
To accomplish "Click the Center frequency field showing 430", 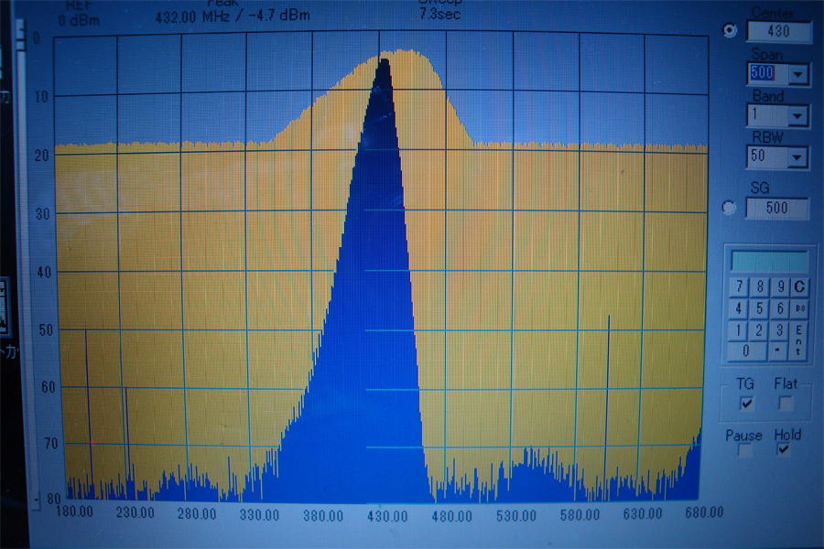I will click(x=779, y=32).
